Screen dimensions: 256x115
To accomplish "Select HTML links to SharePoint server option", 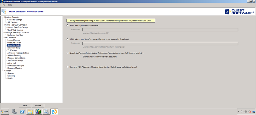I will pyautogui.click(x=67, y=39).
